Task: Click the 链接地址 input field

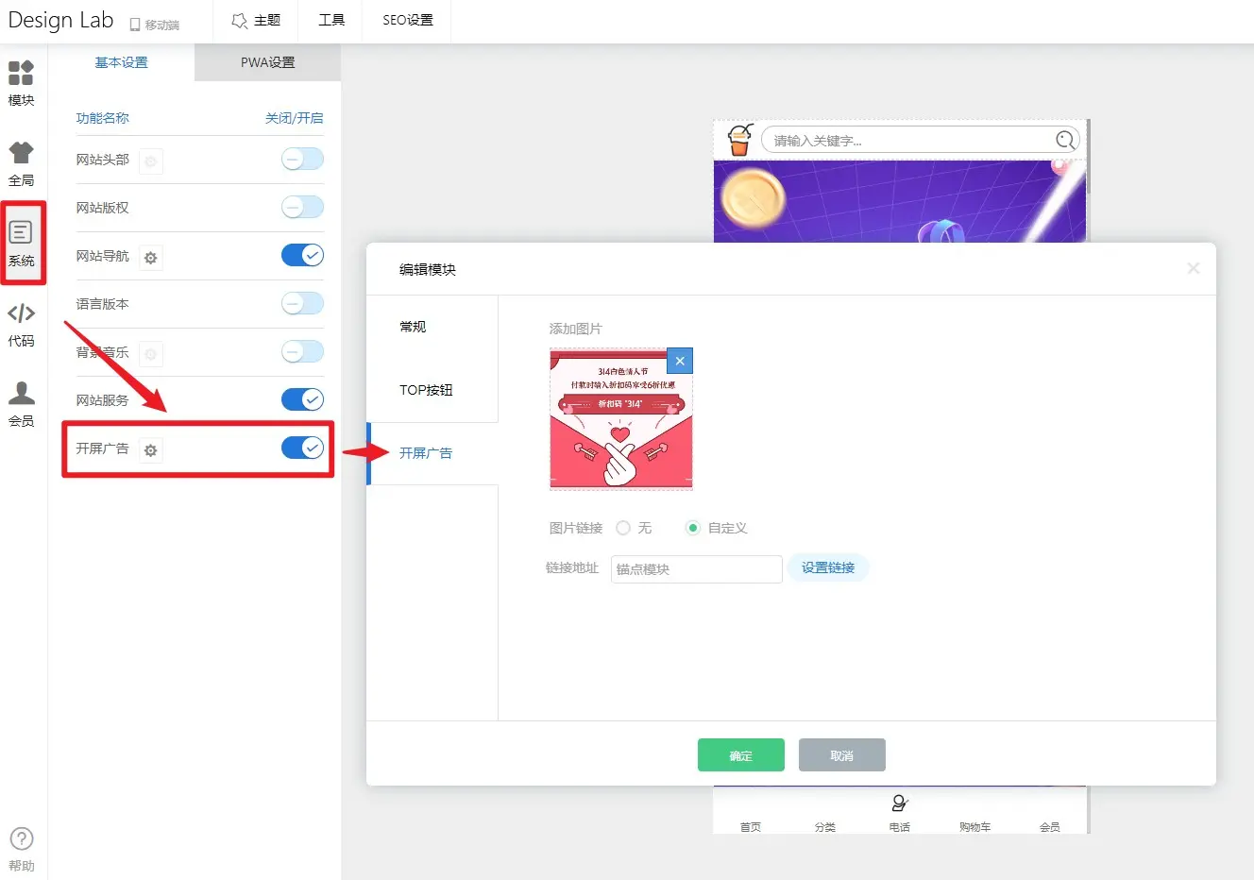Action: [696, 569]
